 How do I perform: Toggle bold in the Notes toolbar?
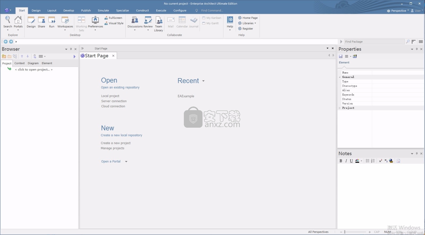(341, 161)
